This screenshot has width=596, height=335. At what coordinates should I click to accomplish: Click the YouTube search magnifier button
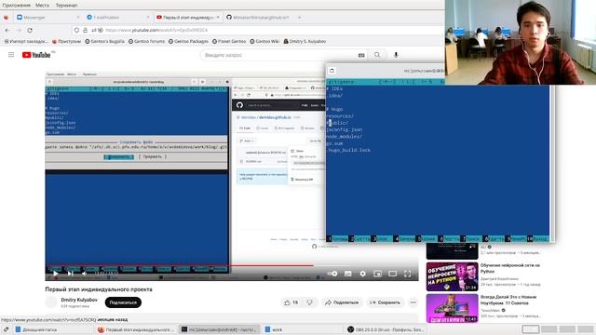(377, 55)
